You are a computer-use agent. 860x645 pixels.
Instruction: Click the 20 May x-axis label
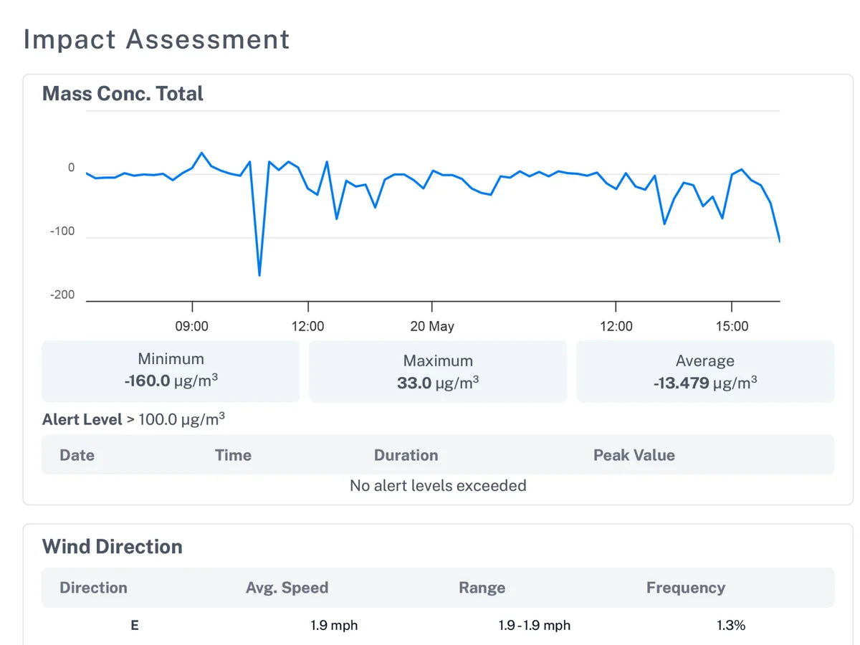tap(432, 326)
